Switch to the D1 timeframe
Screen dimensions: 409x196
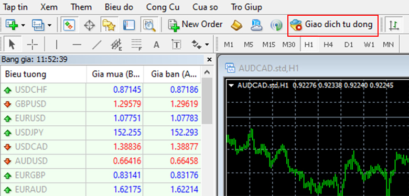click(x=349, y=45)
